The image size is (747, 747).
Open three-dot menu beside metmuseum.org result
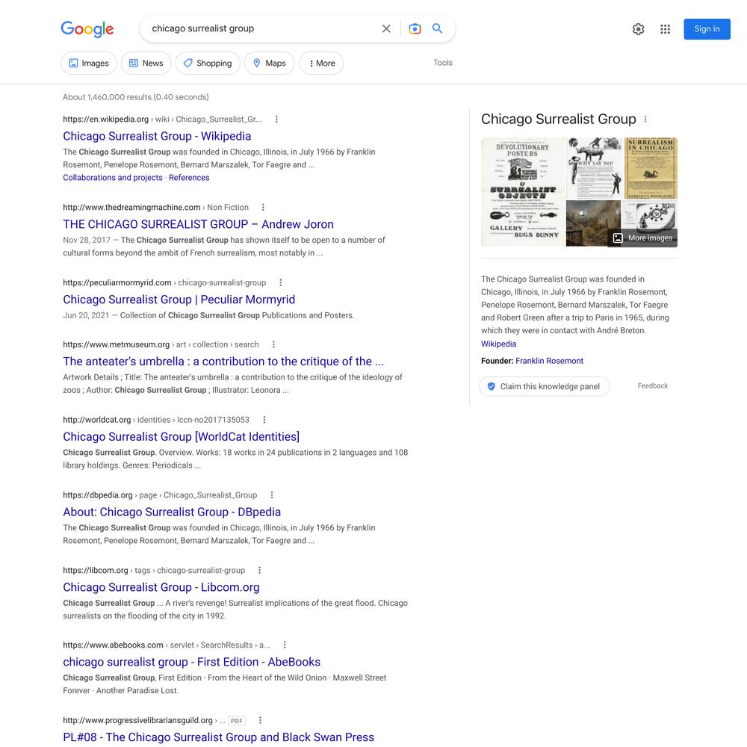tap(273, 344)
